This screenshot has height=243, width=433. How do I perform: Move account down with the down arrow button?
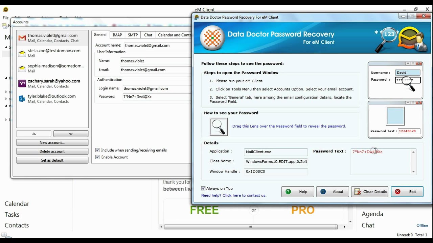point(71,134)
